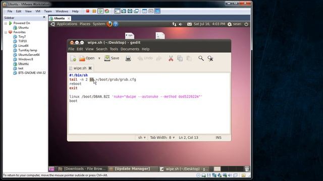Collapse the Favorites tree node
Image resolution: width=323 pixels, height=181 pixels.
point(6,32)
